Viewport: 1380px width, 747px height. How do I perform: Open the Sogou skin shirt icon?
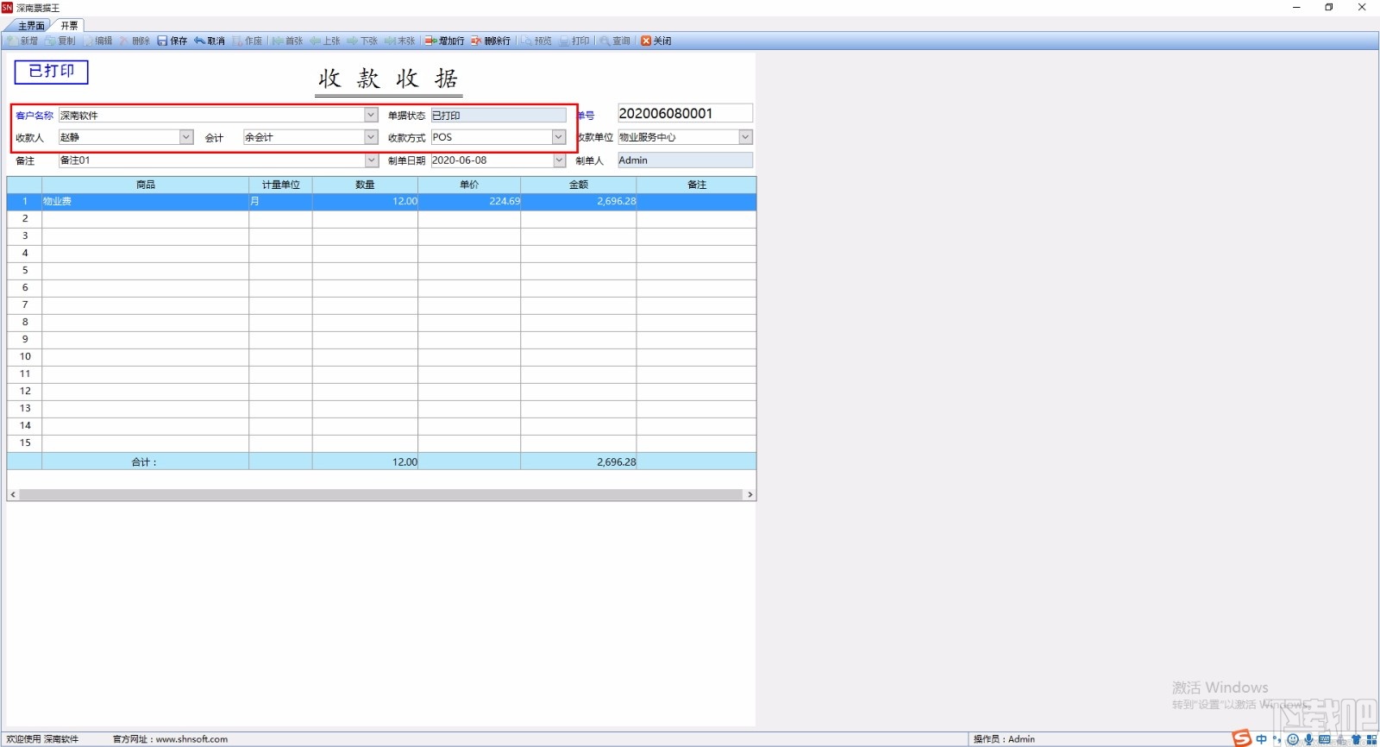click(x=1356, y=739)
